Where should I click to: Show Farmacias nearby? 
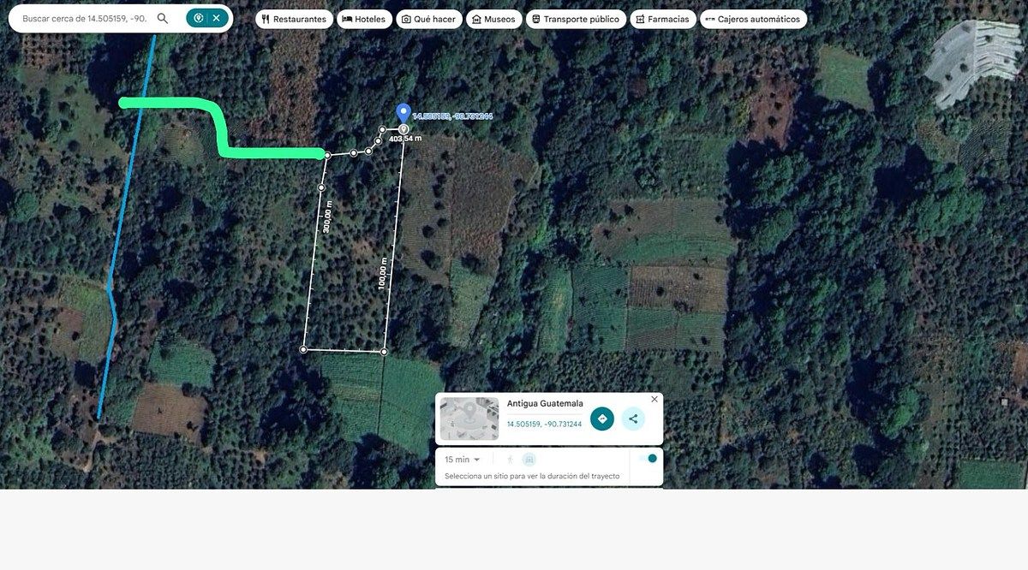pyautogui.click(x=663, y=19)
